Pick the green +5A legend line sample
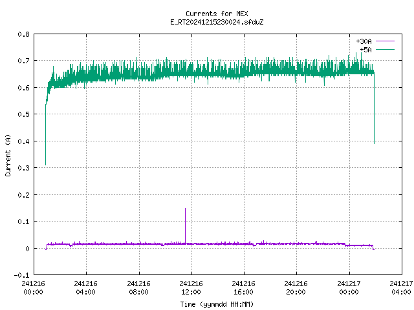Screen dimensions: 414x310 pyautogui.click(x=386, y=49)
